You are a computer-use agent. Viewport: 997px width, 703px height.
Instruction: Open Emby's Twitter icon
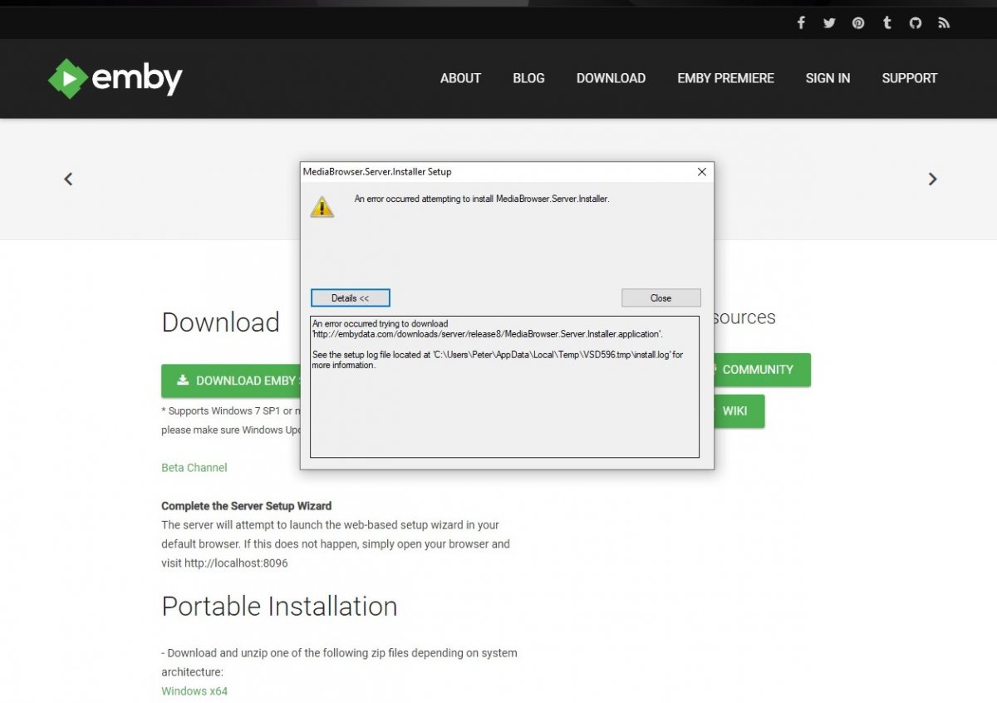829,23
